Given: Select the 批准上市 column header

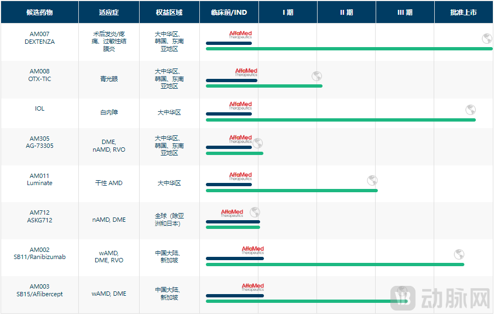Looking at the screenshot, I should click(463, 12).
